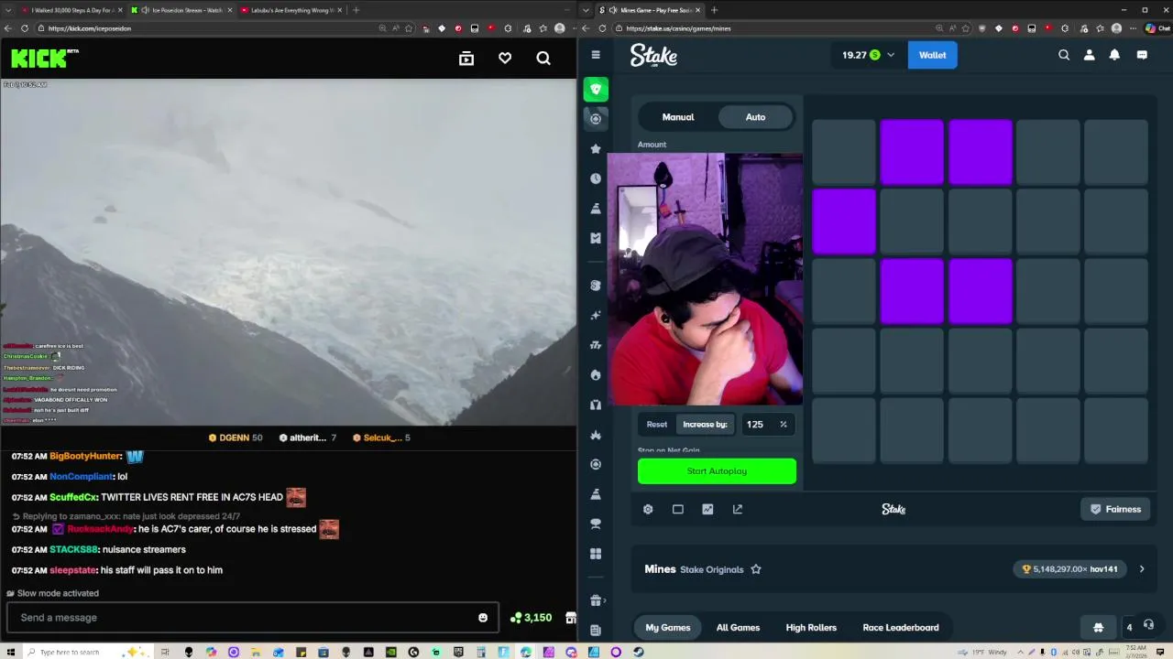Open Stake profile user icon

click(1090, 55)
